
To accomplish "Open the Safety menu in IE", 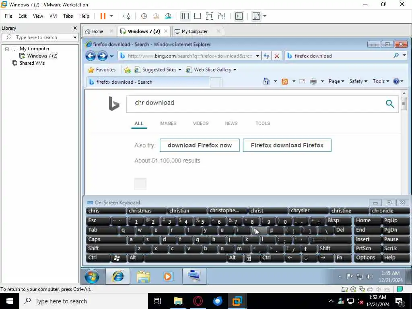I will point(358,81).
